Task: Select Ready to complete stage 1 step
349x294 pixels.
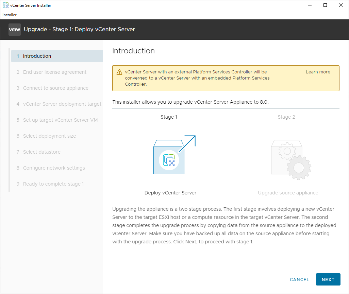Action: point(53,184)
